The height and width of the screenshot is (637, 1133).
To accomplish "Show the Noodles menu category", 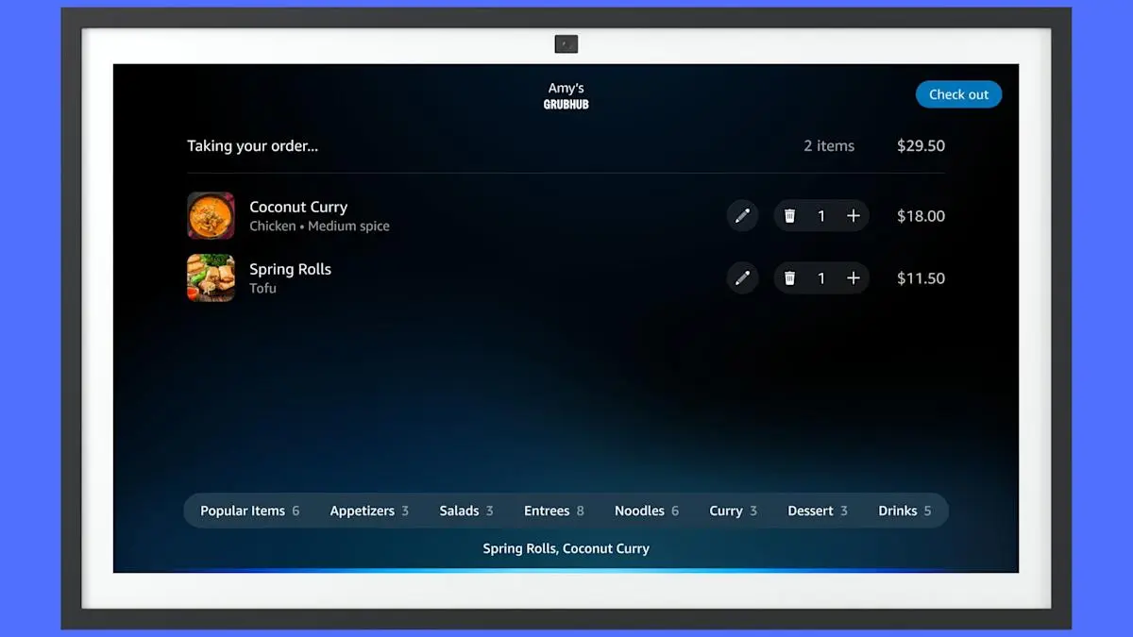I will point(646,511).
